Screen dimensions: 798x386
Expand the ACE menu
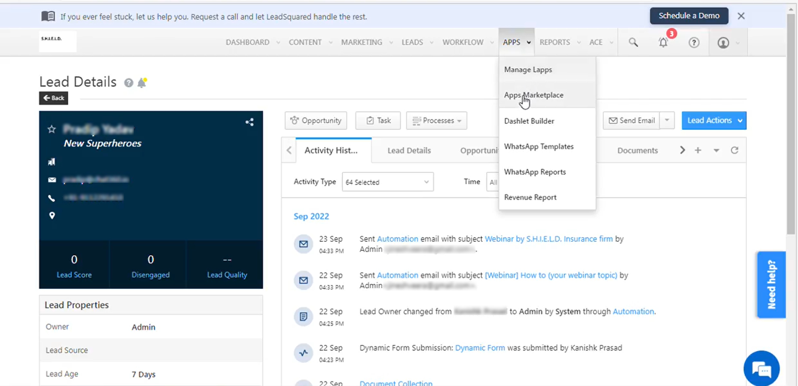click(601, 42)
